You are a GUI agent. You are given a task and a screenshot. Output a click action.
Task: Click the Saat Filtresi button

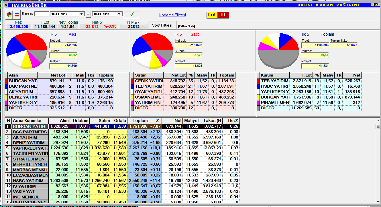click(162, 25)
